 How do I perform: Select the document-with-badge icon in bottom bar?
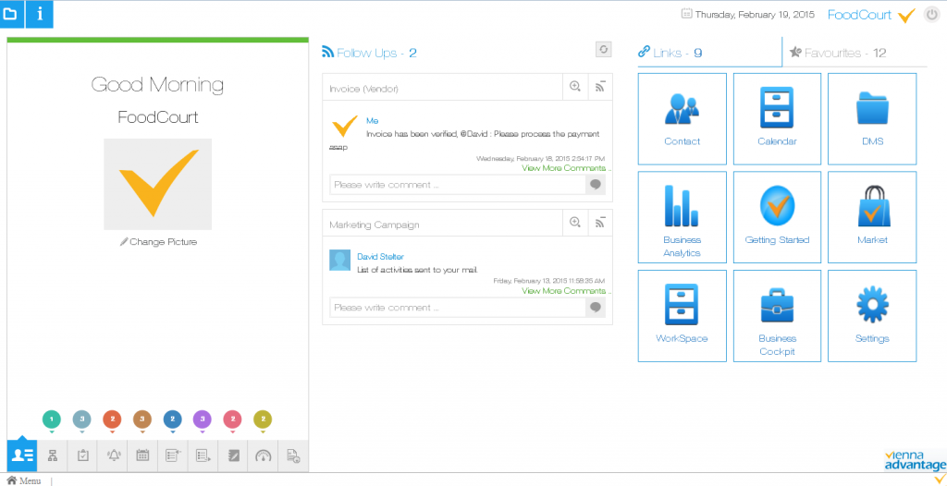click(293, 456)
